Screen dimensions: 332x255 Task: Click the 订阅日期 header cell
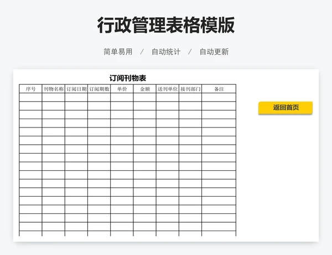click(x=76, y=89)
